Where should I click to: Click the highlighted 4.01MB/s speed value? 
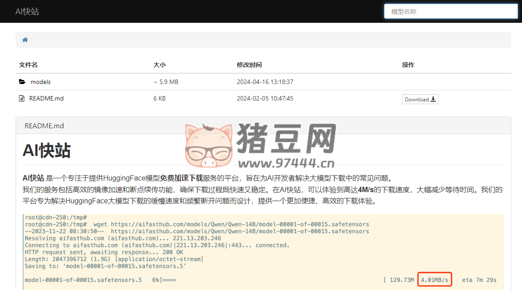pos(435,279)
